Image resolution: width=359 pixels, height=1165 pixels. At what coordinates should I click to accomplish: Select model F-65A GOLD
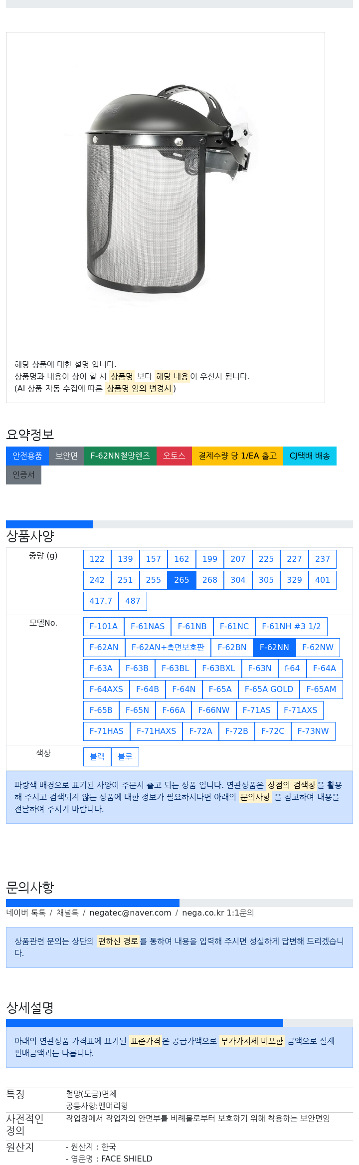coord(269,690)
